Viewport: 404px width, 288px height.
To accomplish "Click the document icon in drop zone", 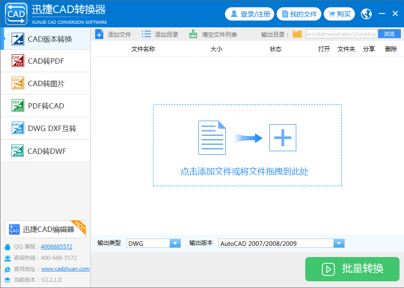I will pos(212,138).
